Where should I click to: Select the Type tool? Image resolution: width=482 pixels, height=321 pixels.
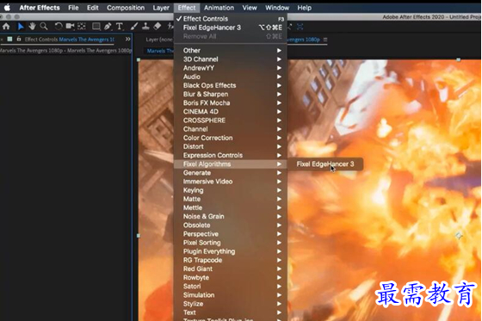(120, 27)
